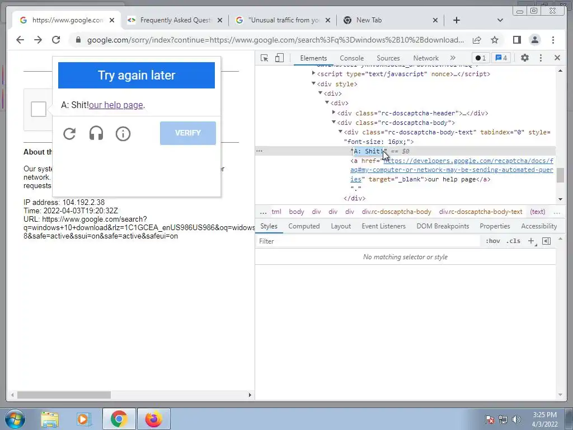Switch to the Unusual traffic tab
Image resolution: width=573 pixels, height=430 pixels.
(283, 20)
